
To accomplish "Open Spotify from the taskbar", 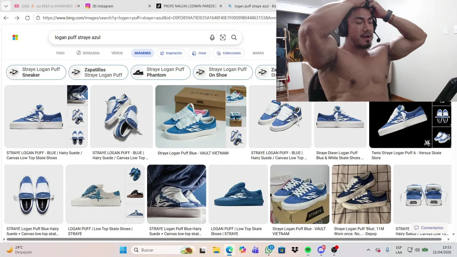I will click(x=308, y=250).
